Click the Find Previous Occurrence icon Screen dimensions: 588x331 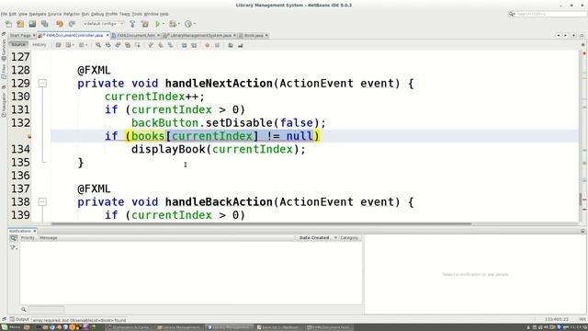point(108,45)
